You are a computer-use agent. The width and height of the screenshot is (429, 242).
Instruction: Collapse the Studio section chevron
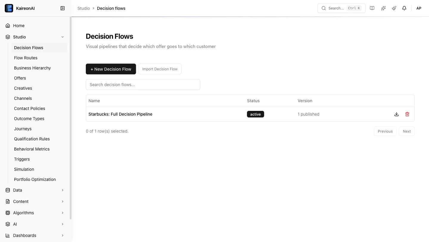click(62, 37)
